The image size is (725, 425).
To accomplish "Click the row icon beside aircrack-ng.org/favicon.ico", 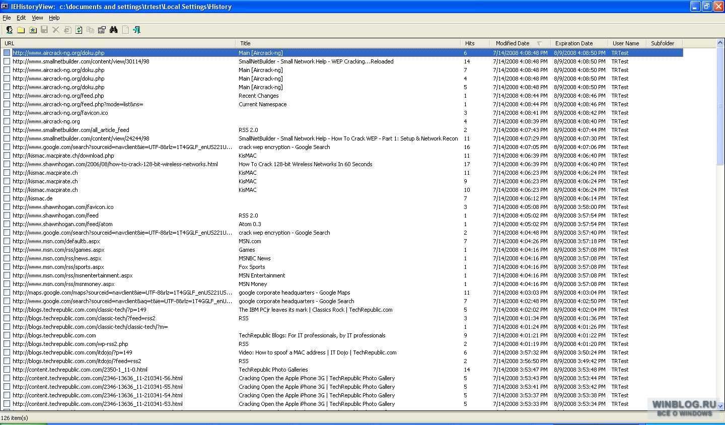I will point(7,113).
